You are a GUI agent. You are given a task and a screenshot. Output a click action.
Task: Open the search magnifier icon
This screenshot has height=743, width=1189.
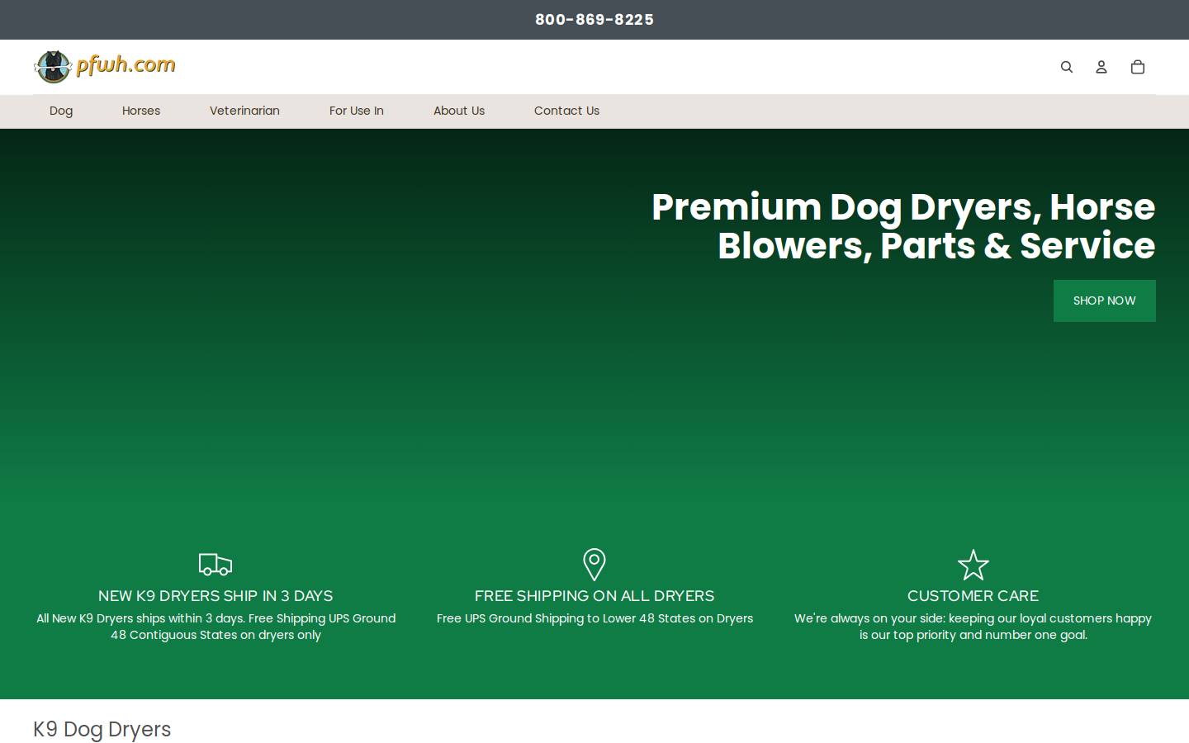[x=1067, y=67]
